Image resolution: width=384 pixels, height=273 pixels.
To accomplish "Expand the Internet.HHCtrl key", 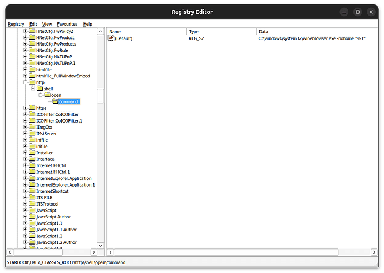I will tap(25, 165).
